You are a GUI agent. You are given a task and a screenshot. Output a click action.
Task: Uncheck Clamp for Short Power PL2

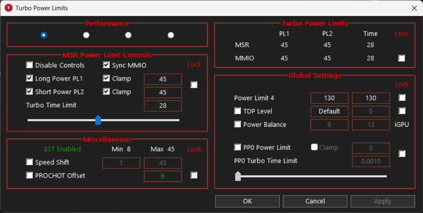point(106,92)
